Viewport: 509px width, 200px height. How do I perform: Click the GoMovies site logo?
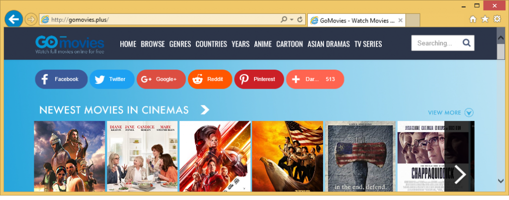point(70,44)
